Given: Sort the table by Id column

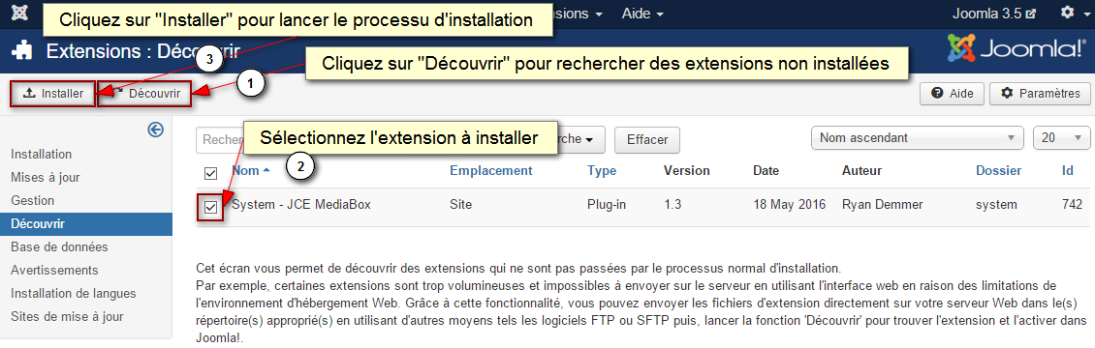Looking at the screenshot, I should click(x=1068, y=170).
